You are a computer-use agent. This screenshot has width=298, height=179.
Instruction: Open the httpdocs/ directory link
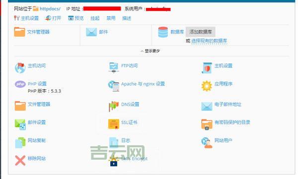tap(50, 9)
